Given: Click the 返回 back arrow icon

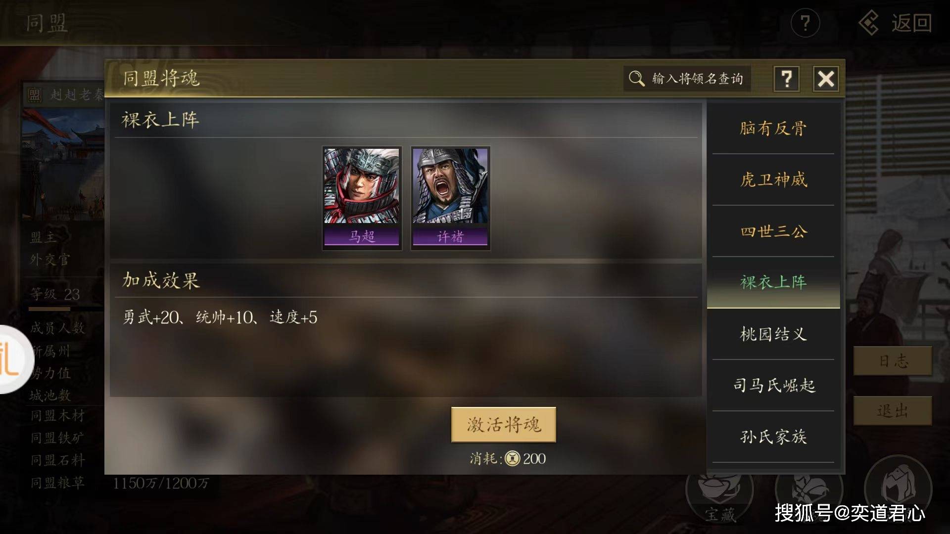Looking at the screenshot, I should click(x=869, y=23).
